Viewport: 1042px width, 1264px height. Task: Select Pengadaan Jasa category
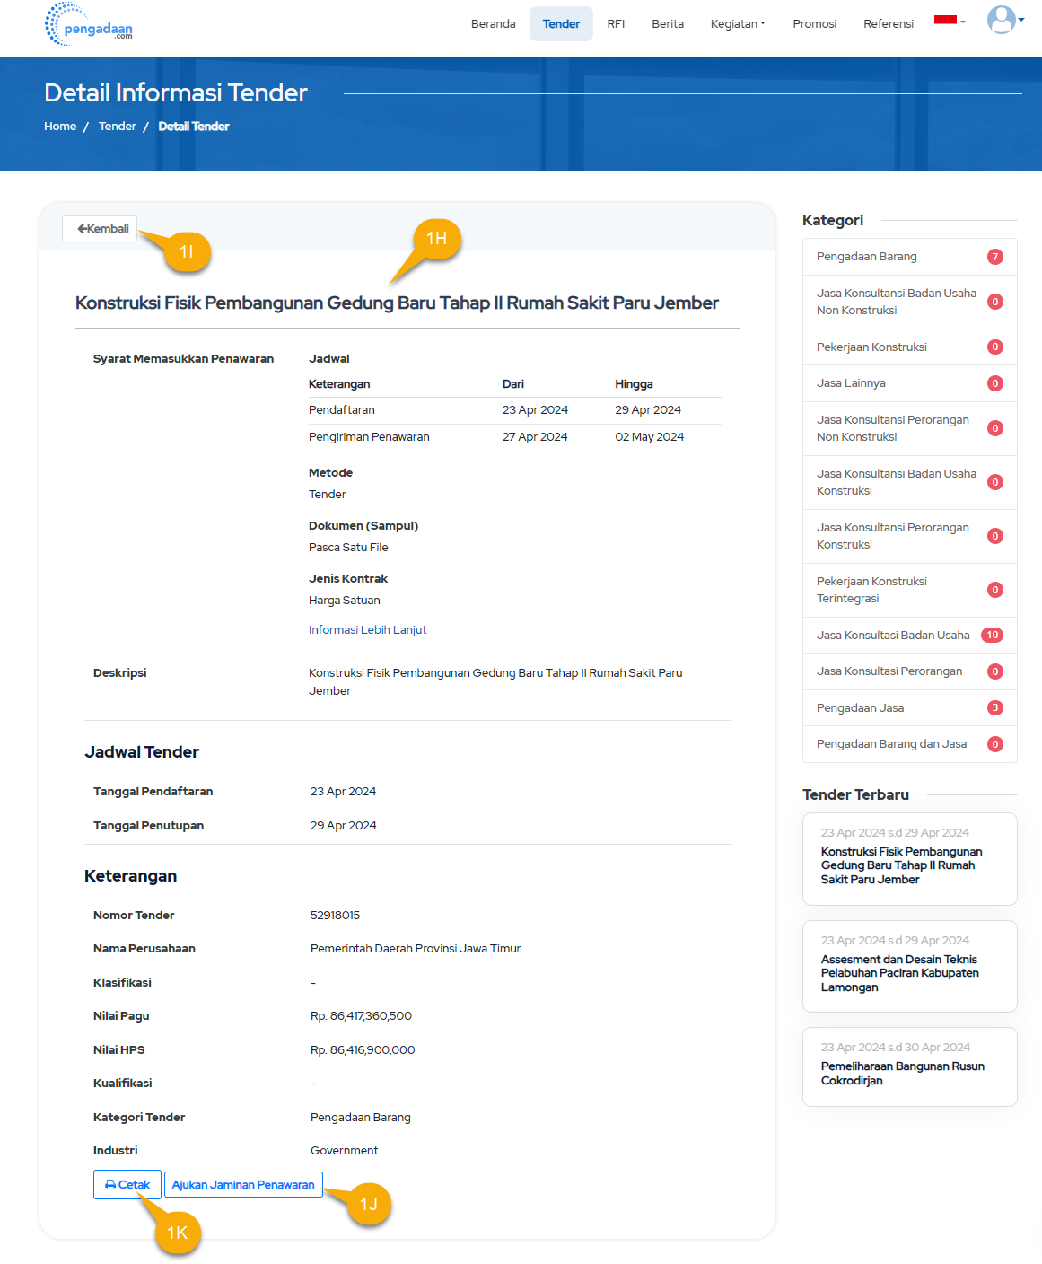click(910, 708)
